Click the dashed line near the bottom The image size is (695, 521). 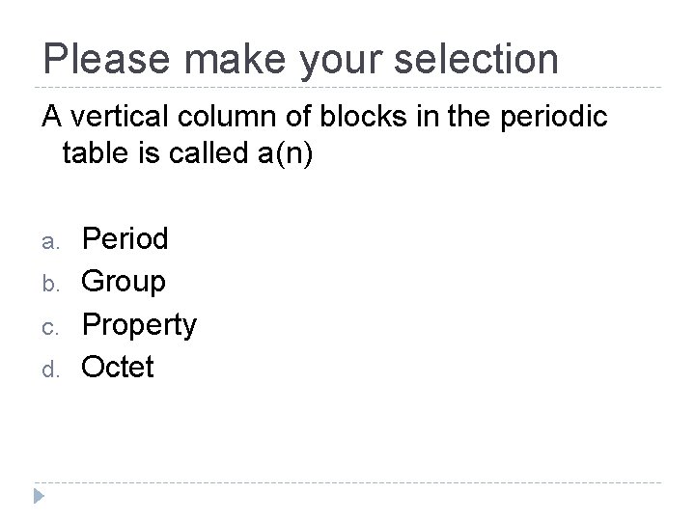[347, 482]
